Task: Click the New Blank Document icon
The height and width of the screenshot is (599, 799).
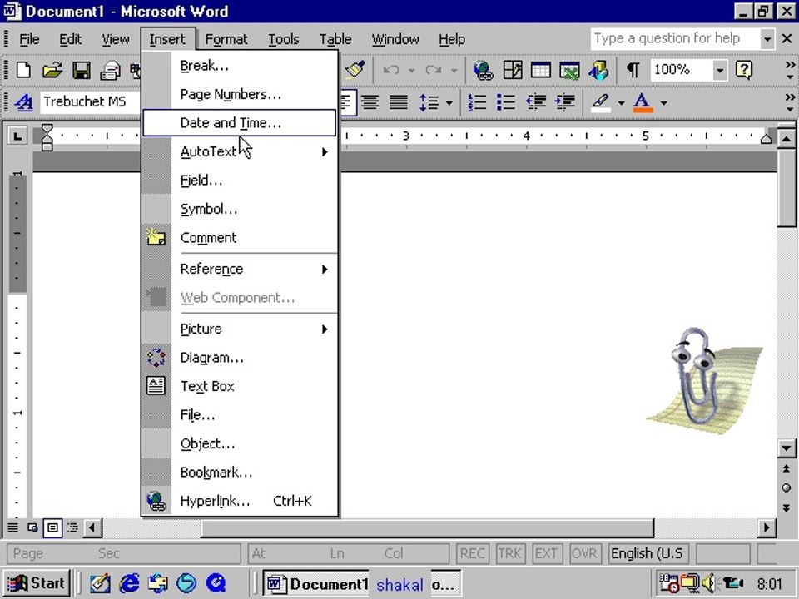Action: coord(23,70)
